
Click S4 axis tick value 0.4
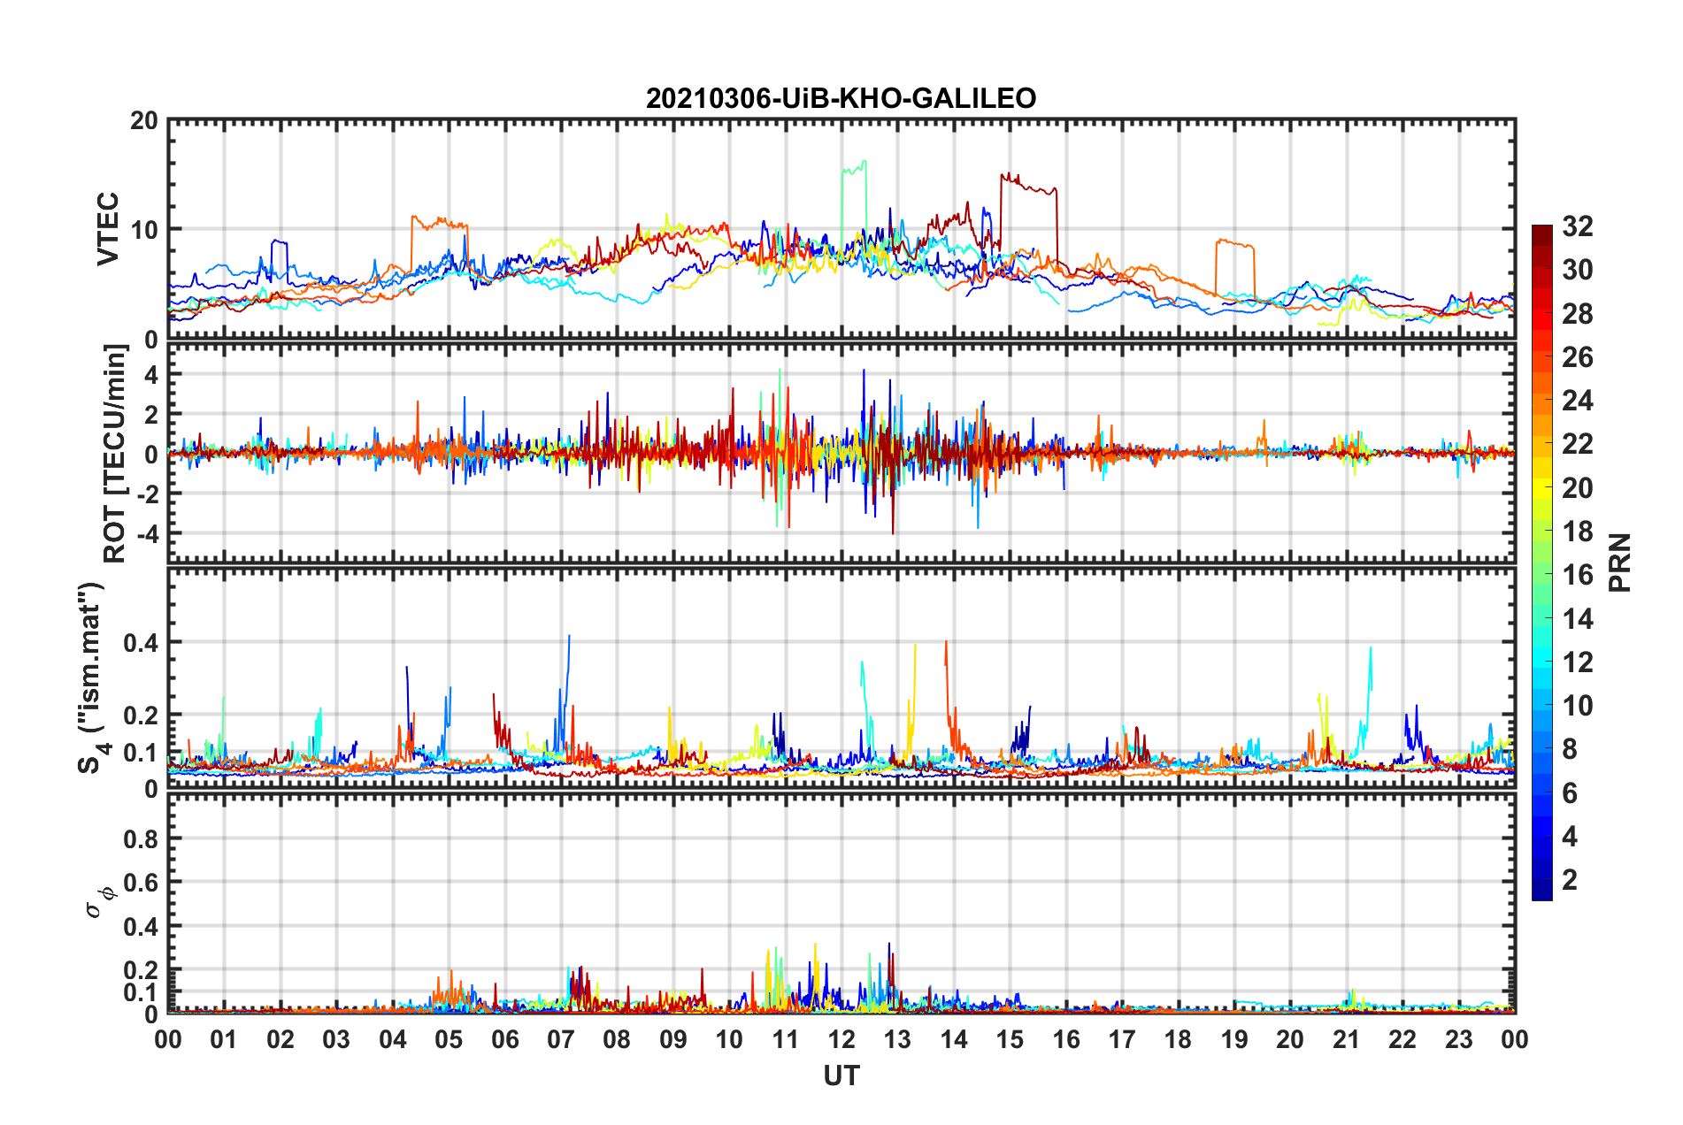(142, 643)
